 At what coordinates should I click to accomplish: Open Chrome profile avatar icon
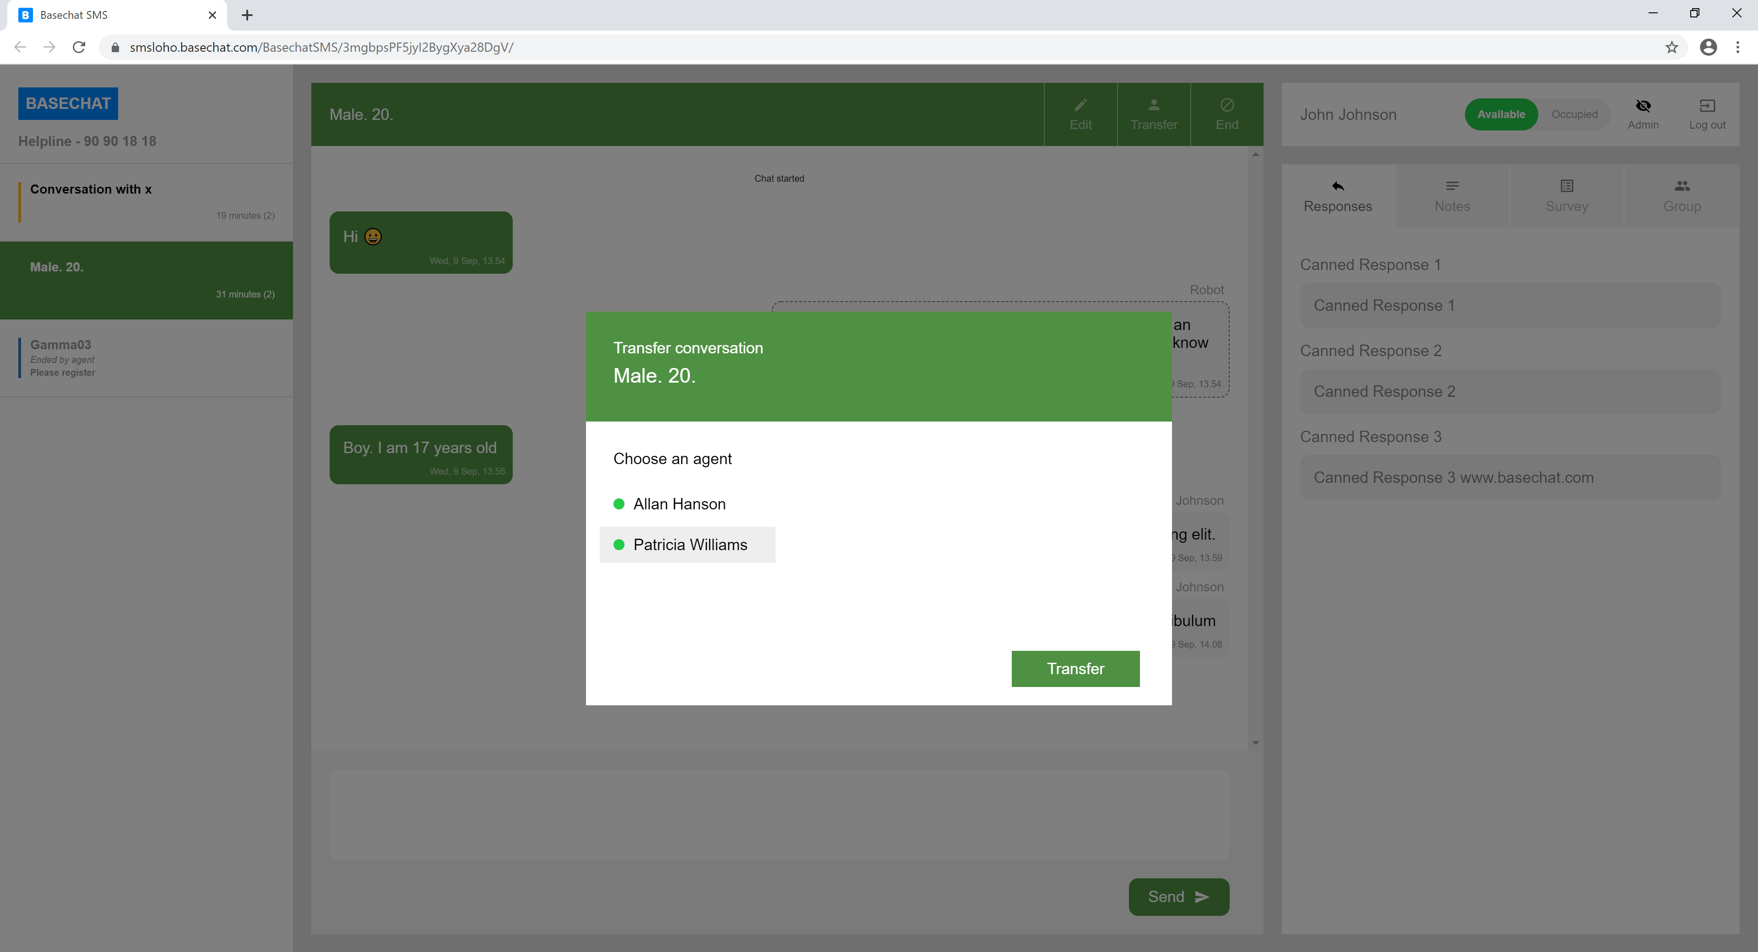[x=1708, y=47]
